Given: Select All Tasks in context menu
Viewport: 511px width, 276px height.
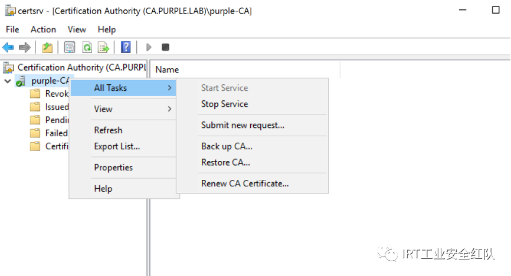Looking at the screenshot, I should [123, 88].
